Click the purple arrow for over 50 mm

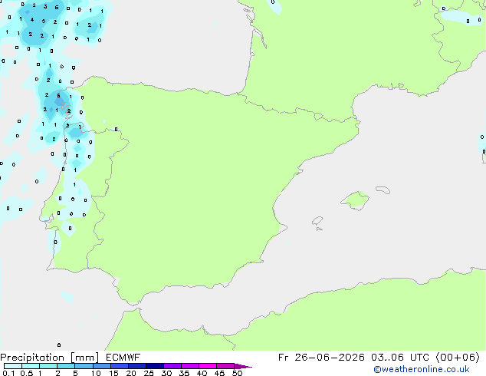tap(243, 366)
